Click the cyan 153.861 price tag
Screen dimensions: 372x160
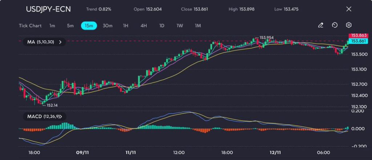(x=358, y=41)
